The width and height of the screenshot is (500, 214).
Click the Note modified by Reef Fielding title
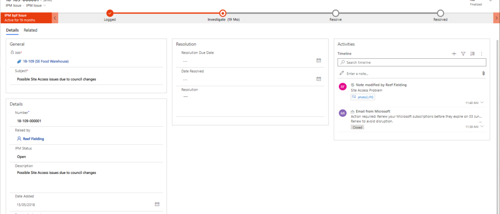(381, 85)
